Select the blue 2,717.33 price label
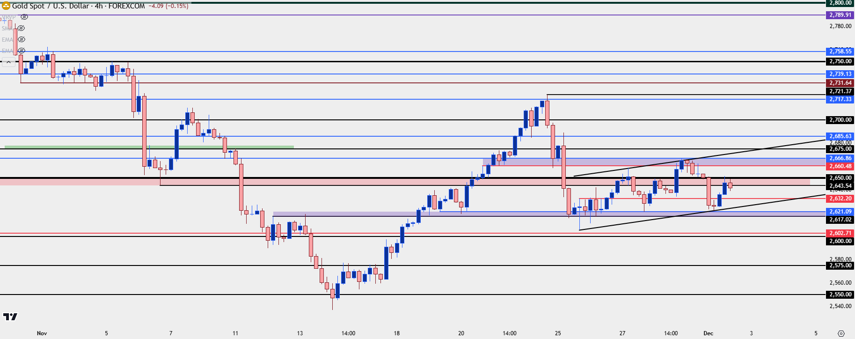The image size is (855, 339). (x=840, y=99)
